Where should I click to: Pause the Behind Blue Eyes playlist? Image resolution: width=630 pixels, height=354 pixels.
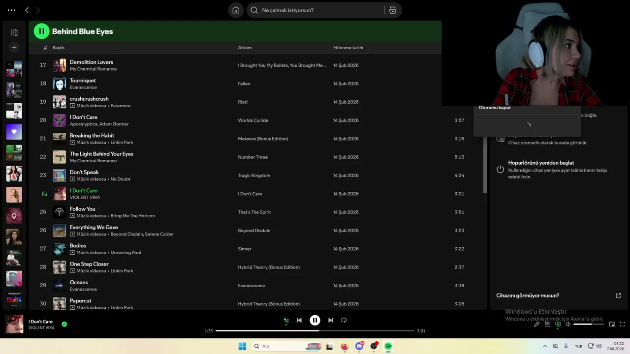tap(41, 31)
